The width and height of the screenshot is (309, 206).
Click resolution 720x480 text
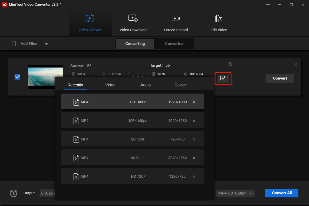click(177, 139)
